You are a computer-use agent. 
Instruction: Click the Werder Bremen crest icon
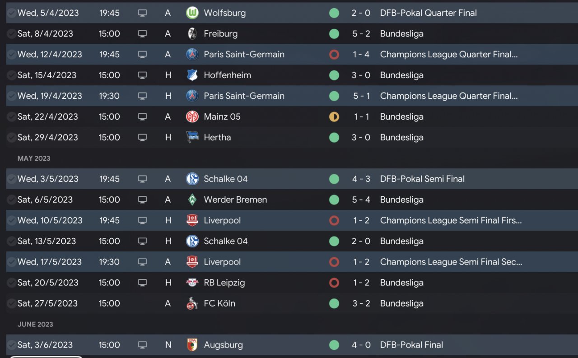coord(192,200)
